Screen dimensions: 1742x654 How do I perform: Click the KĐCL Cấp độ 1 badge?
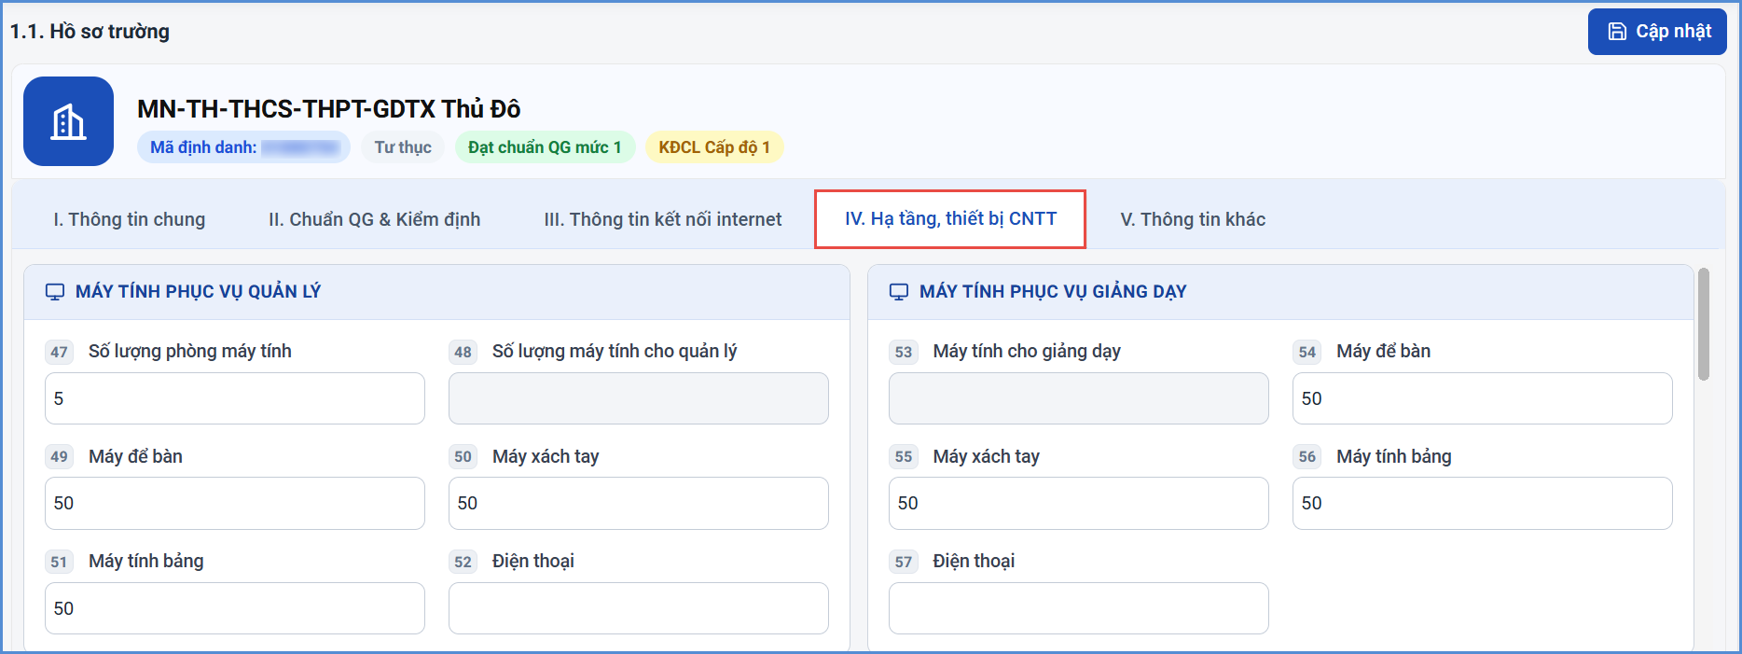tap(714, 147)
